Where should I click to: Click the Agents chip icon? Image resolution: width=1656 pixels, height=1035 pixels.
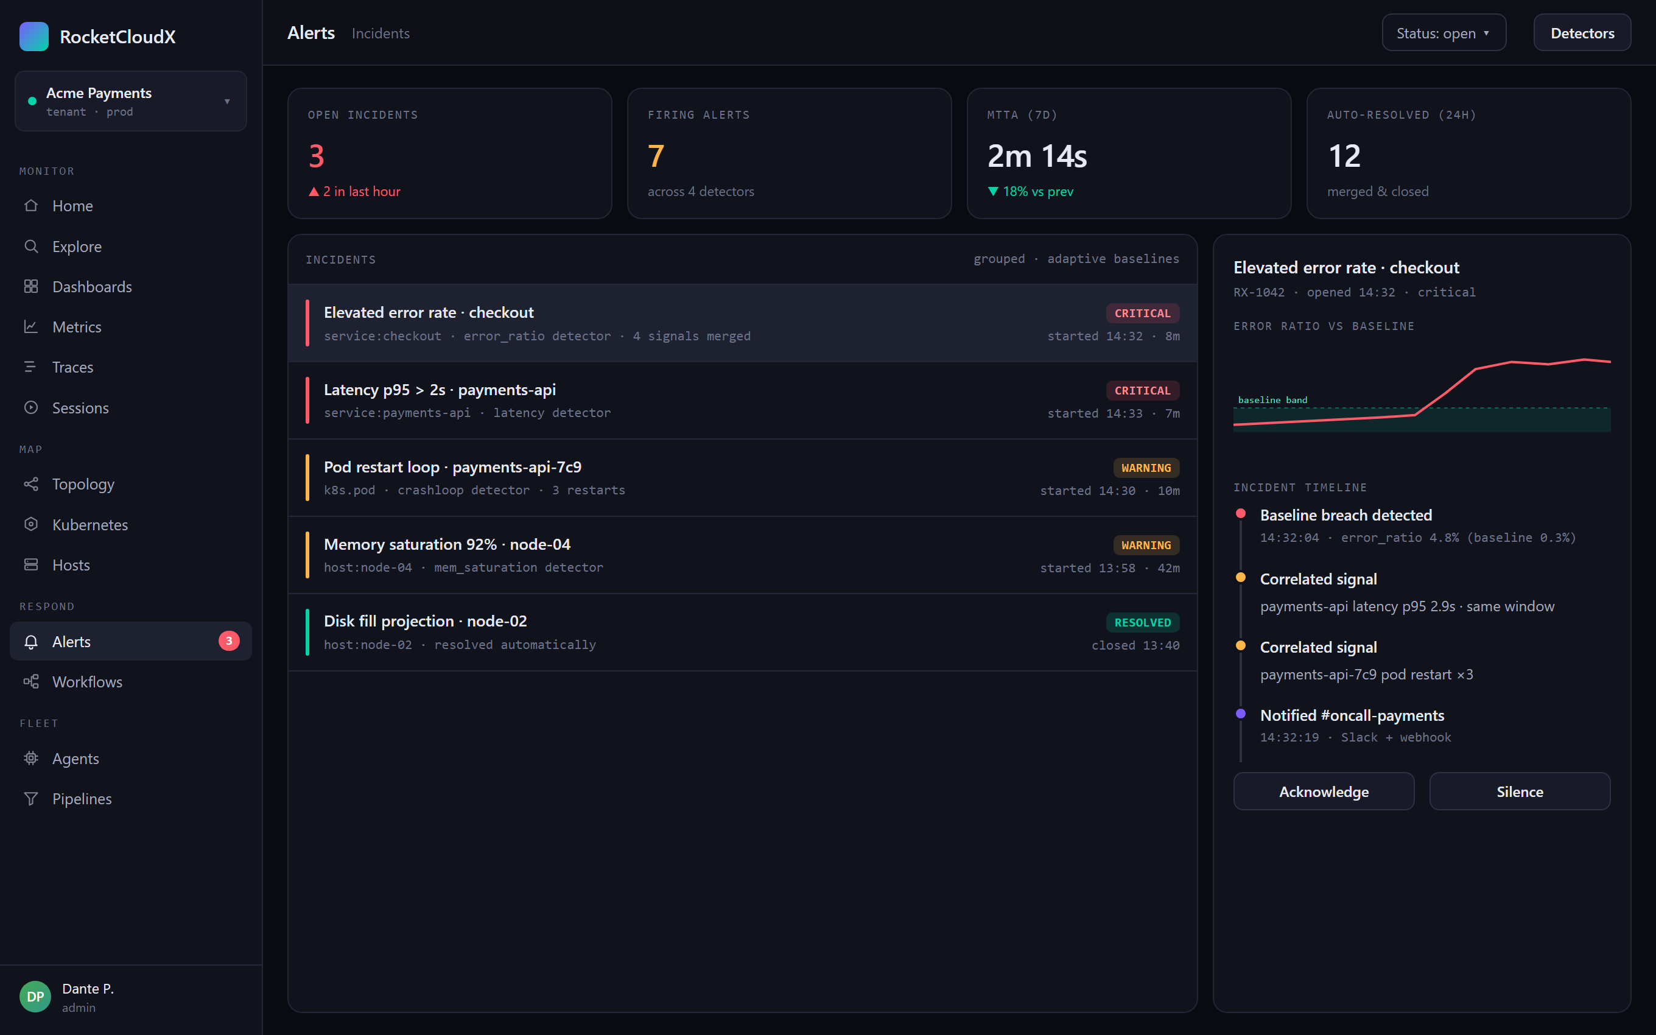point(31,759)
